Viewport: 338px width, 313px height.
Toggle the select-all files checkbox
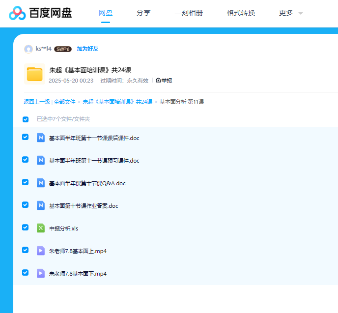26,119
